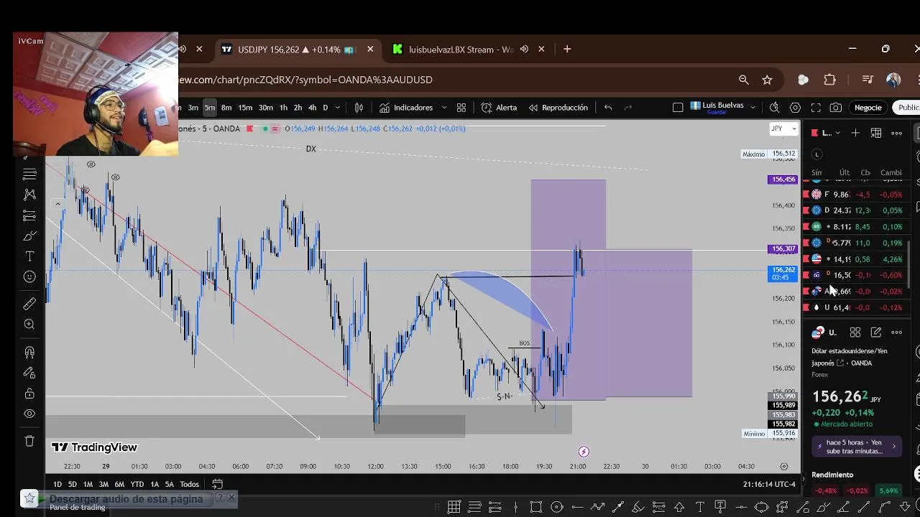The image size is (920, 517).
Task: Click the Negocie button
Action: [868, 108]
